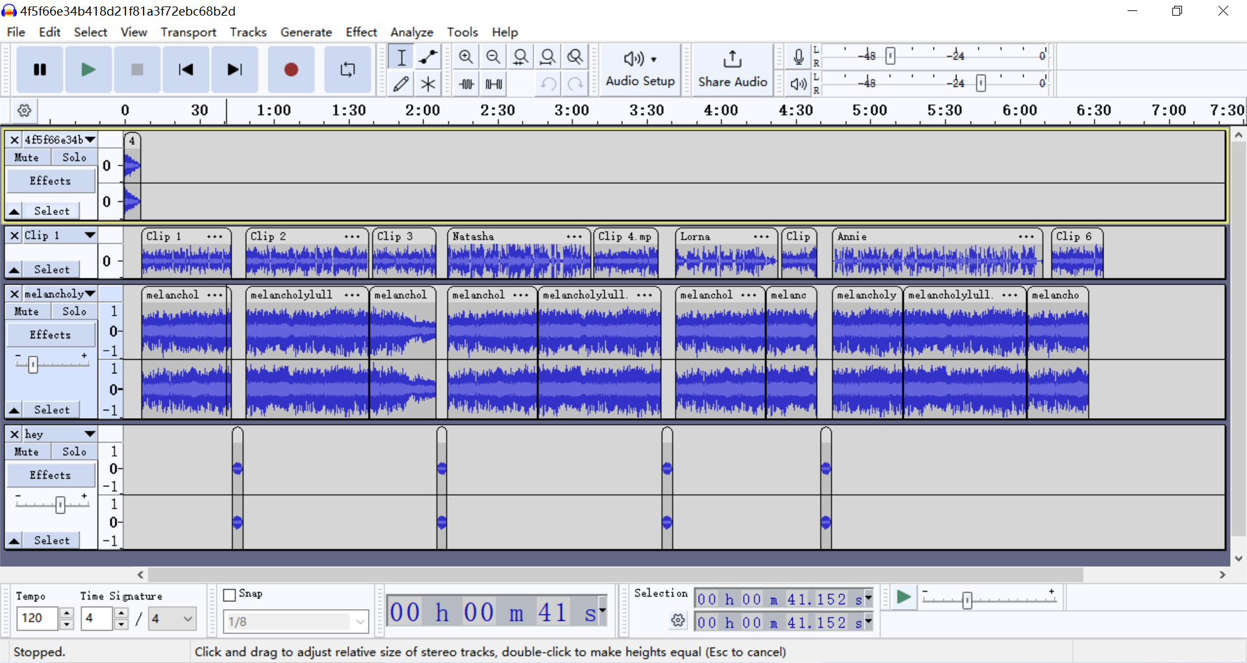Open the Generate menu
The image size is (1247, 663).
[x=306, y=32]
